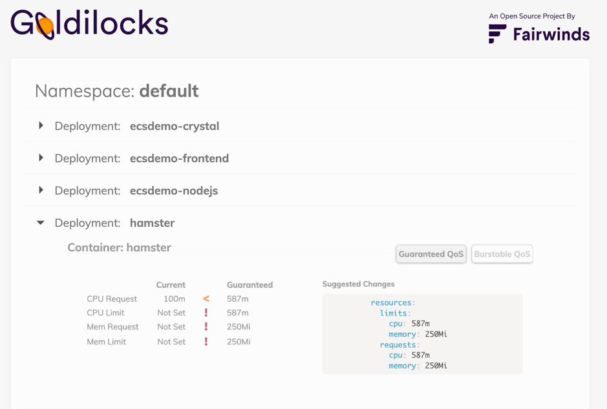607x409 pixels.
Task: Click 'Not Set' in the Mem Limit row
Action: click(171, 342)
